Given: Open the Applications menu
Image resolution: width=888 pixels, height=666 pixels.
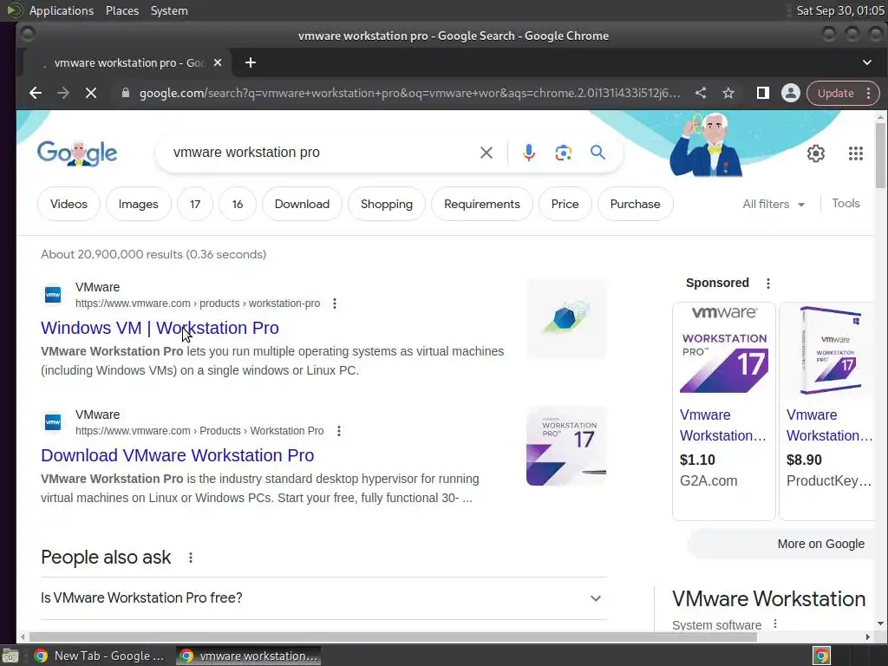Looking at the screenshot, I should [62, 10].
